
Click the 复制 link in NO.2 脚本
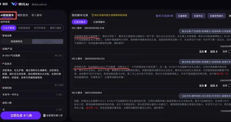[x=201, y=86]
